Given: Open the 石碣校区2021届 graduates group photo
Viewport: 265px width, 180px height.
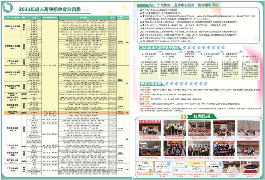Looking at the screenshot, I should click(224, 148).
